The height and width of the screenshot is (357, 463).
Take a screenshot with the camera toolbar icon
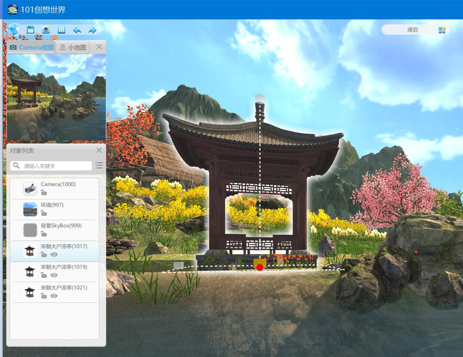pos(46,30)
